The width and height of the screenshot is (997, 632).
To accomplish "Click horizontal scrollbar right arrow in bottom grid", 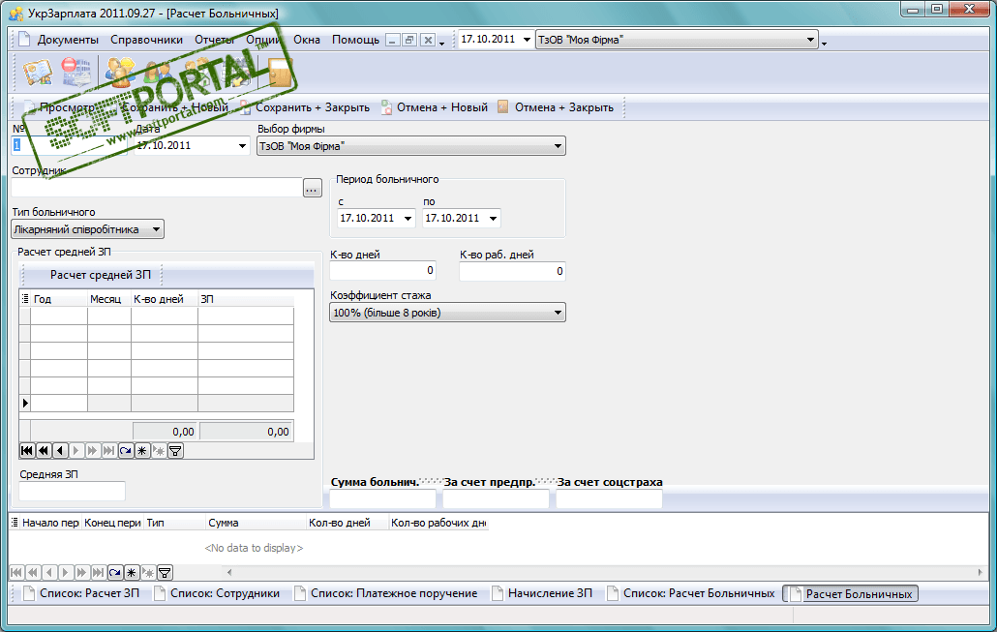I will (980, 572).
